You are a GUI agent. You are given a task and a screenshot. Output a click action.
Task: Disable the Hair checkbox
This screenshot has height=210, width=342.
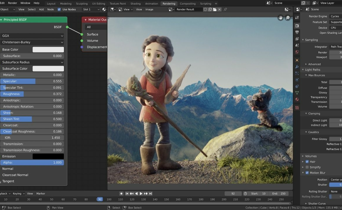307,162
